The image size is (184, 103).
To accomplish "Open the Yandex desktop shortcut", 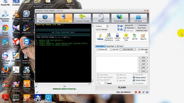I will point(16,43).
